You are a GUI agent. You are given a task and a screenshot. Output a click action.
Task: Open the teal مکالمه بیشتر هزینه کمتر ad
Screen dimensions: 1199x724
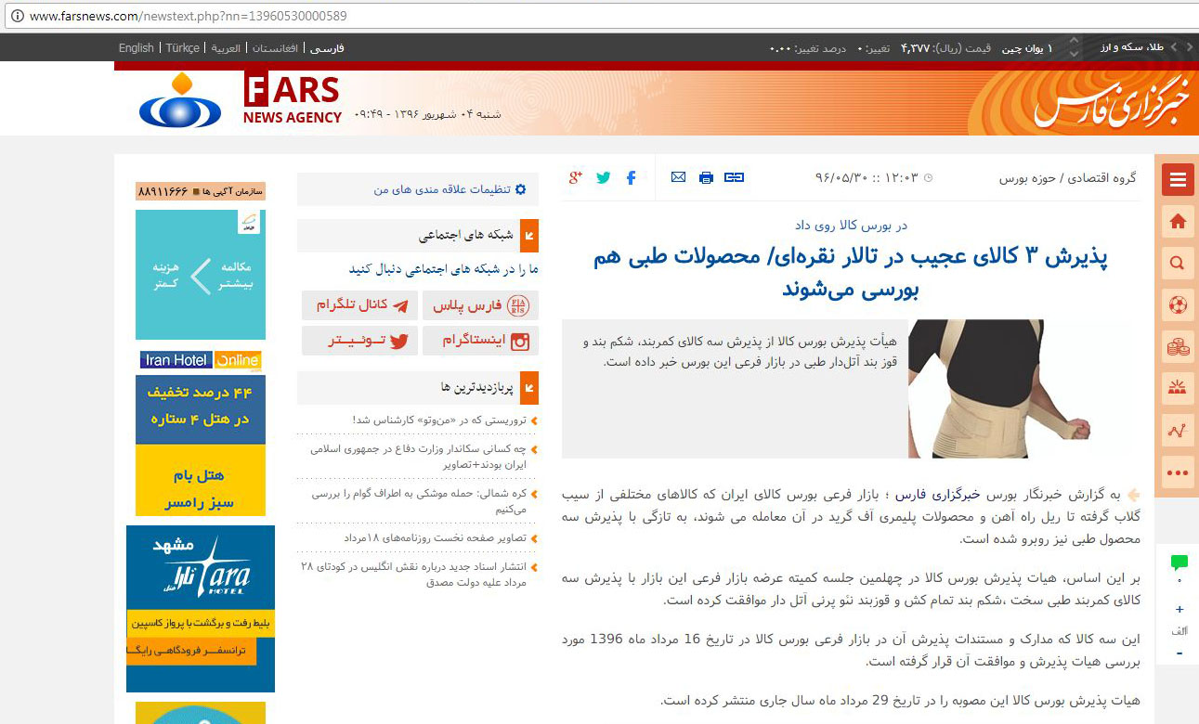point(201,275)
